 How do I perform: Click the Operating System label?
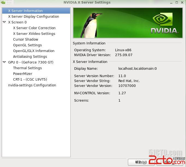point(90,50)
